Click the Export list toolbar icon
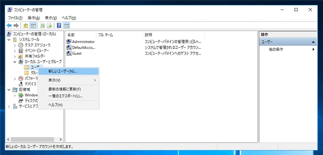Viewport: 323px width, 155px height. click(x=49, y=25)
